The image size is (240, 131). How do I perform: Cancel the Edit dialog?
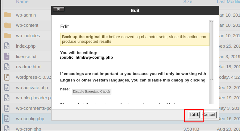point(209,114)
